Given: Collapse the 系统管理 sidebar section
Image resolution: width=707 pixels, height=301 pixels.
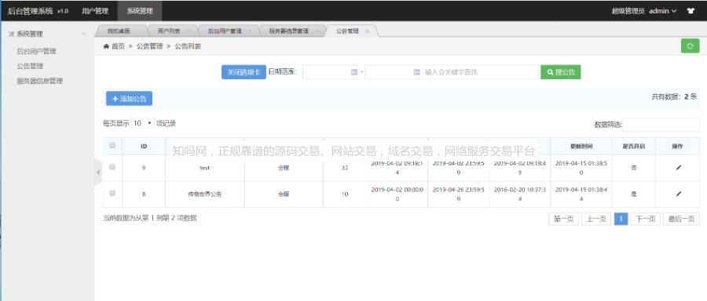Looking at the screenshot, I should (x=84, y=34).
